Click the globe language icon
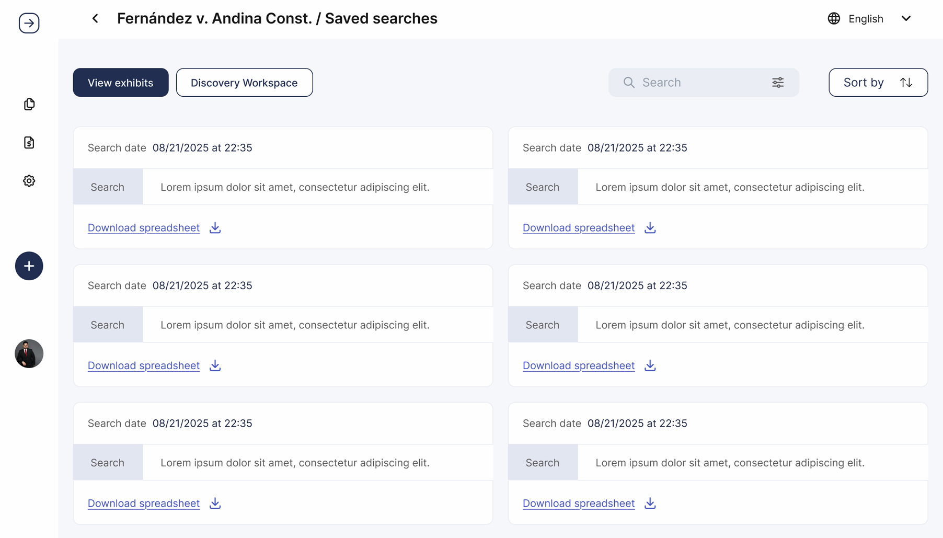The width and height of the screenshot is (943, 538). point(834,18)
